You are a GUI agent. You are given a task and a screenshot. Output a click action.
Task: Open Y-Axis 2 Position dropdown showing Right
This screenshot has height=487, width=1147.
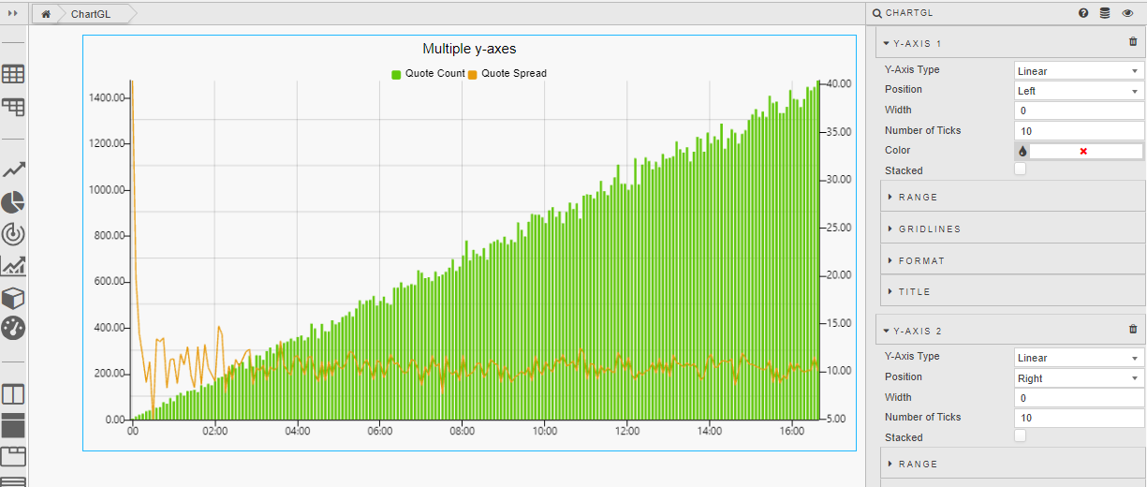point(1079,378)
